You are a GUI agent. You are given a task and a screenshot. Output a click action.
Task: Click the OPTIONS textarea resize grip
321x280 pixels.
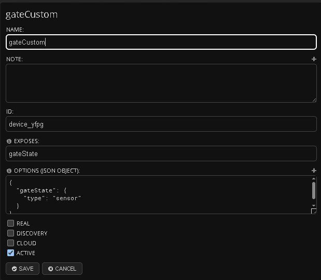(314, 211)
